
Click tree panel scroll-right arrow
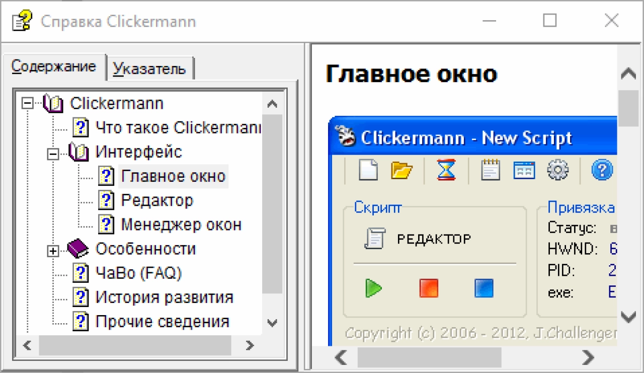[249, 345]
